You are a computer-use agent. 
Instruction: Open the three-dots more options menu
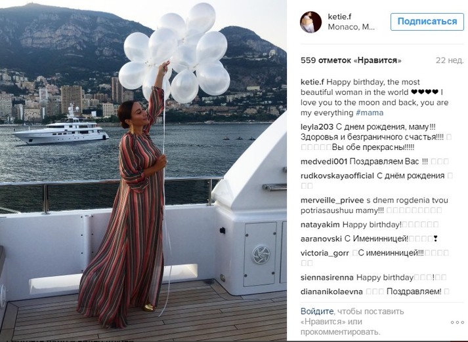457,322
